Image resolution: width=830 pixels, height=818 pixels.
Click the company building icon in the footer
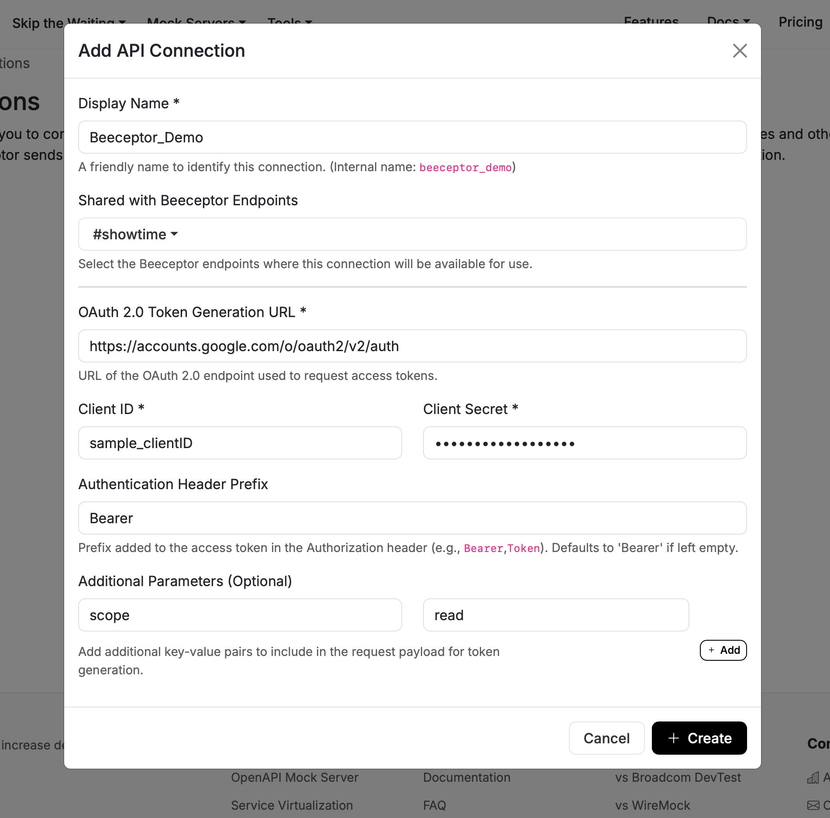pyautogui.click(x=813, y=777)
